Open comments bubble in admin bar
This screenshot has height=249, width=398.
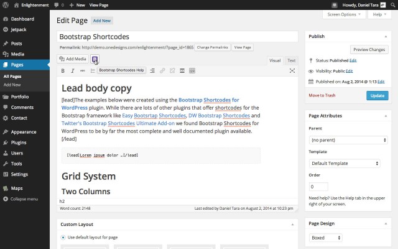tap(59, 5)
